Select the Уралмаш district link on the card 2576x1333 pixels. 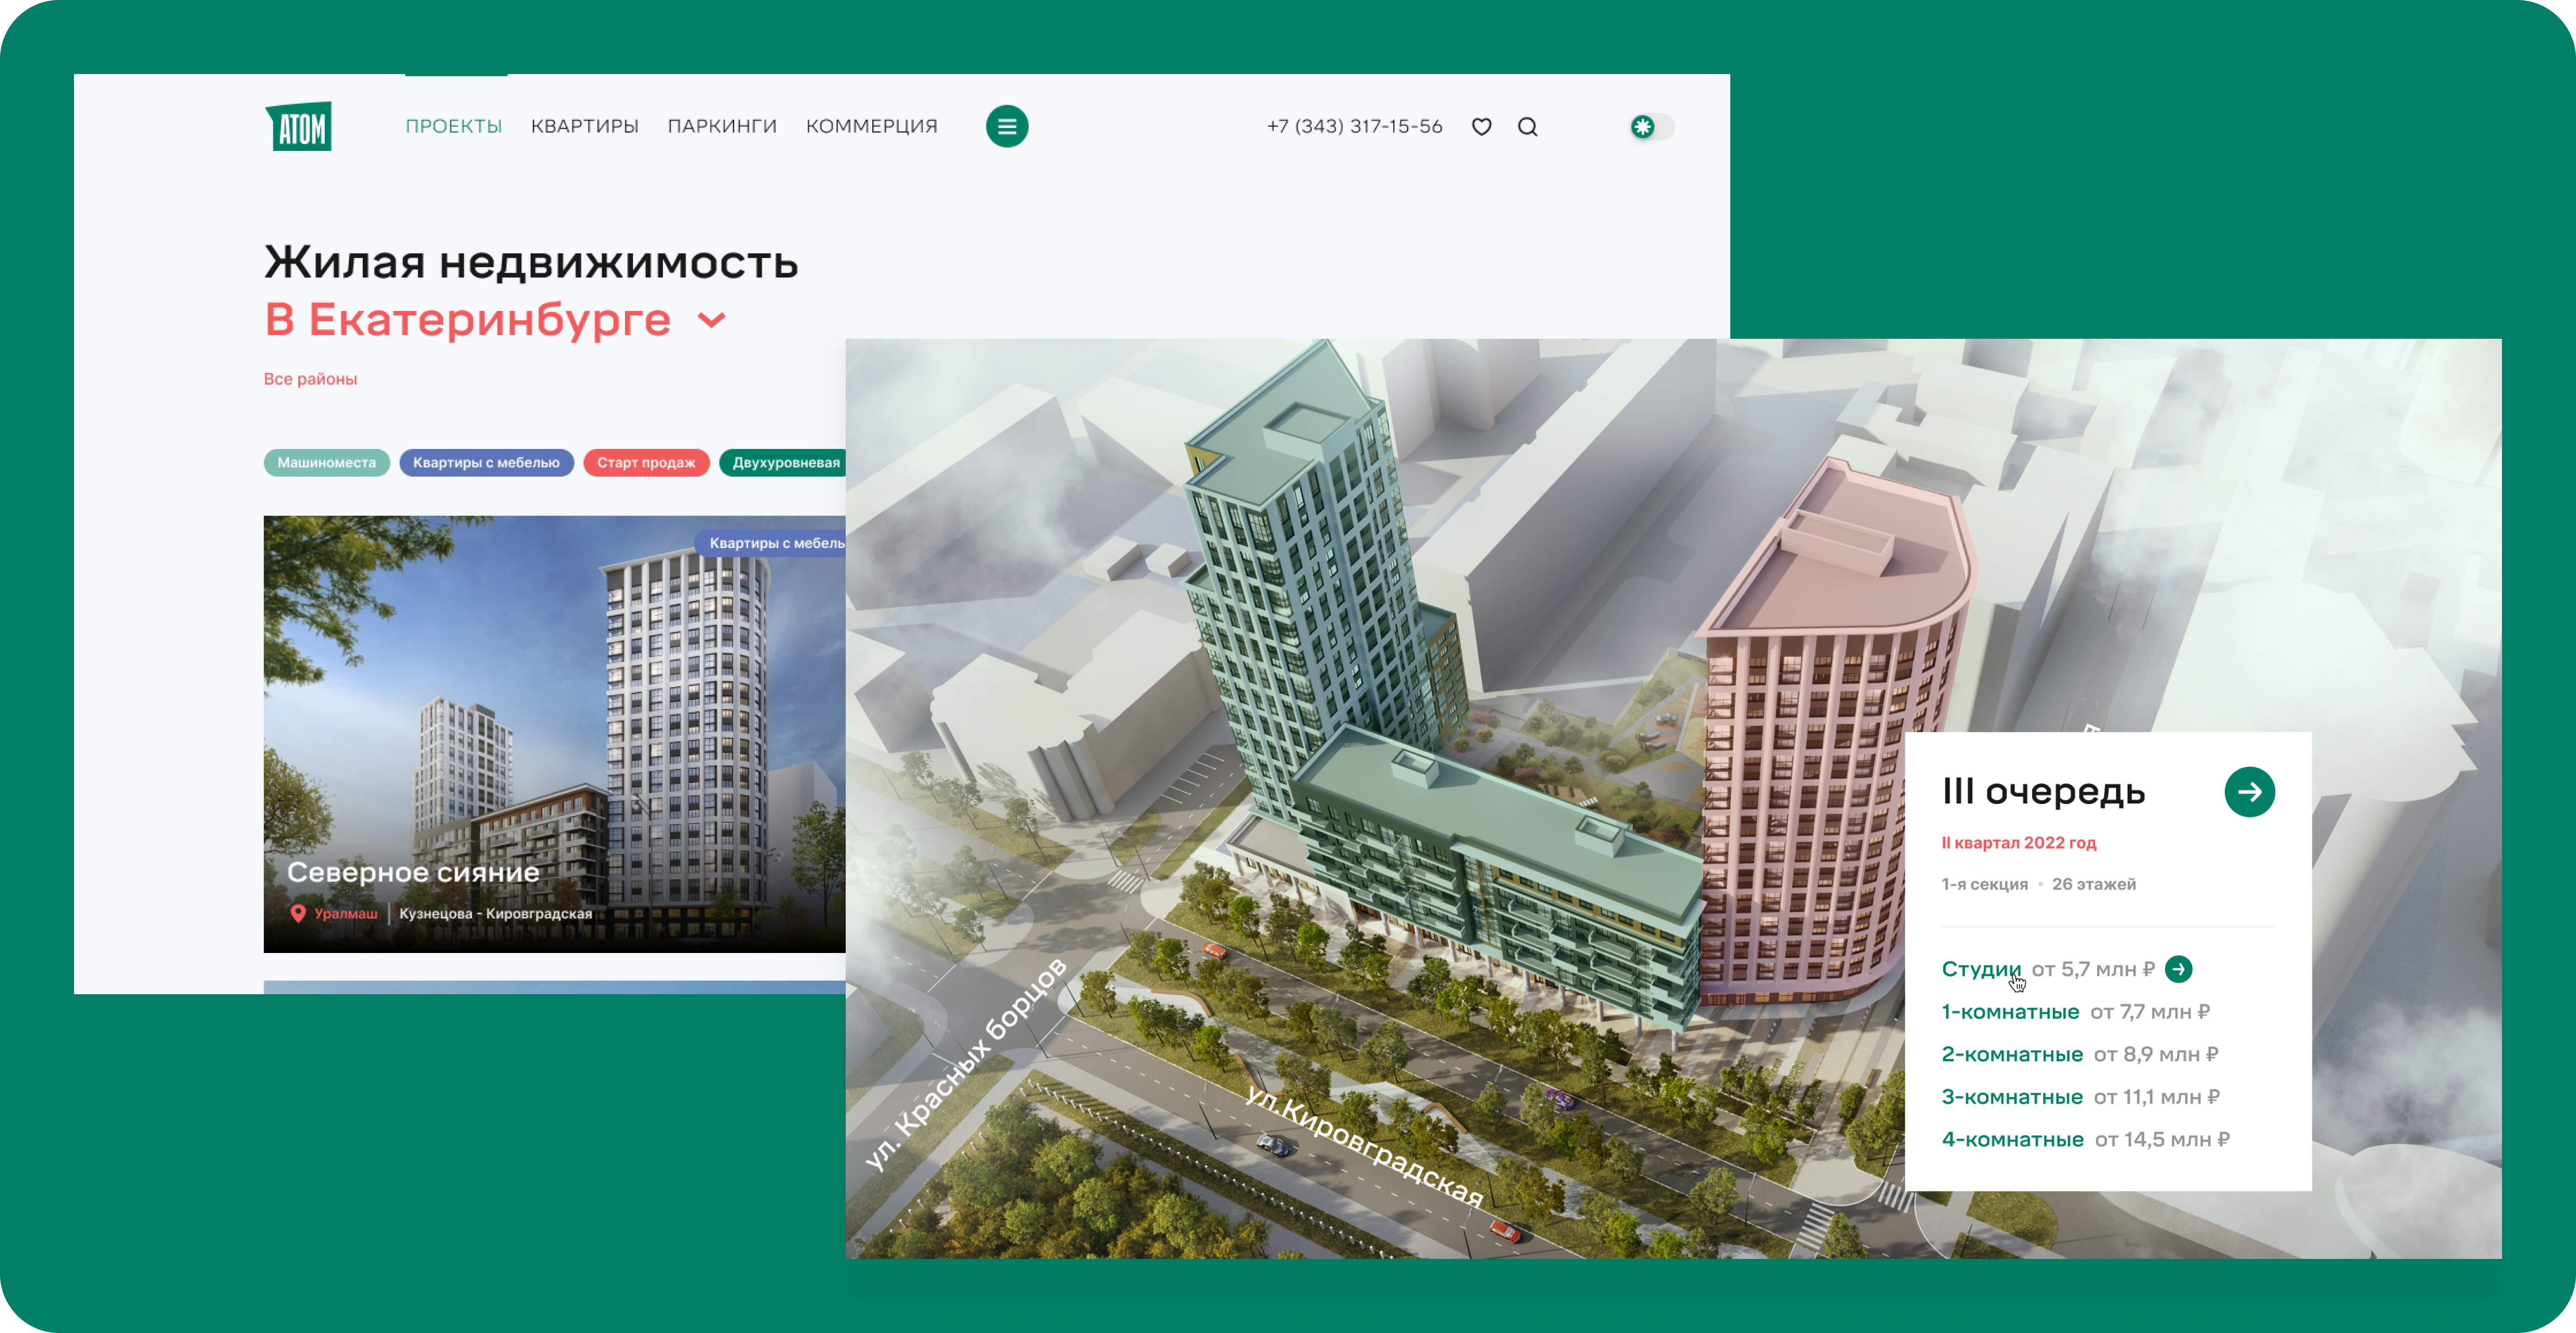tap(346, 914)
